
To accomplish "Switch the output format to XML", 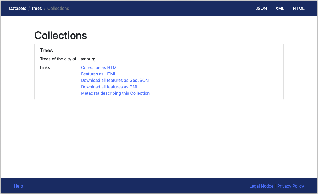I will (280, 8).
